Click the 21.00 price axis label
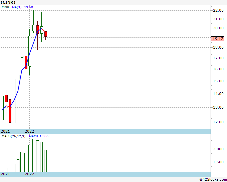The height and width of the screenshot is (182, 227). [218, 19]
